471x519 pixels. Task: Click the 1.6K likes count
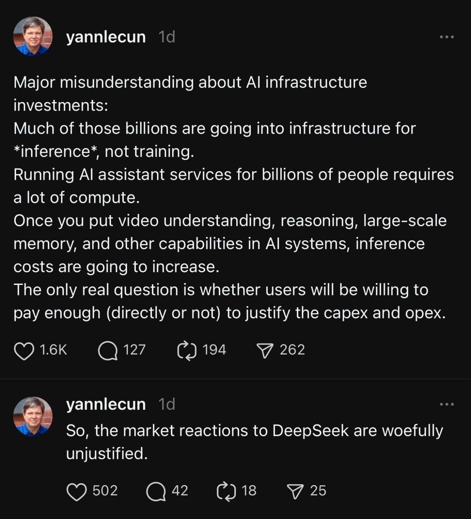53,350
